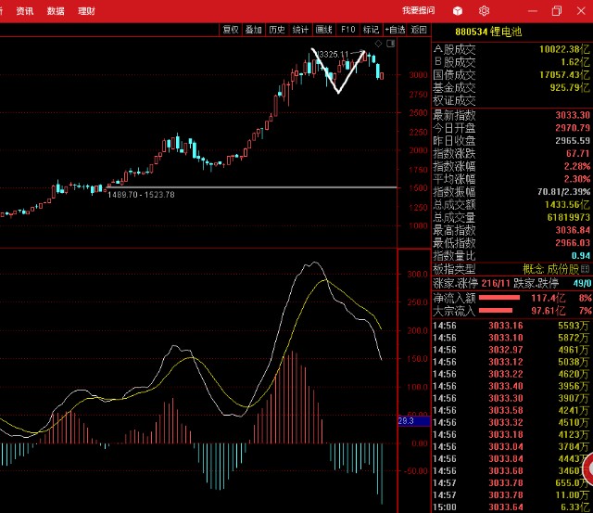Viewport: 593px width, 513px height.
Task: Toggle 复权 price adjustment
Action: point(231,30)
